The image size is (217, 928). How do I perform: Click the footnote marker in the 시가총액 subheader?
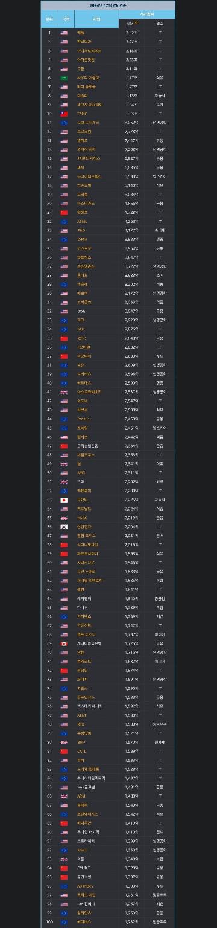pos(136,22)
